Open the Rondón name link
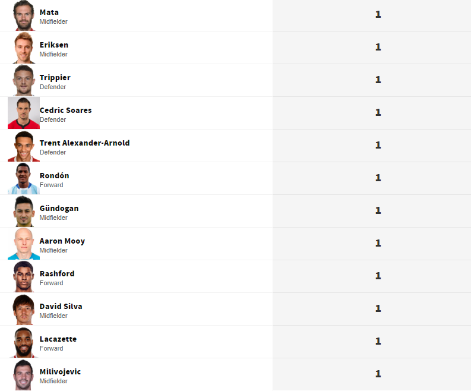471x391 pixels. (x=54, y=175)
